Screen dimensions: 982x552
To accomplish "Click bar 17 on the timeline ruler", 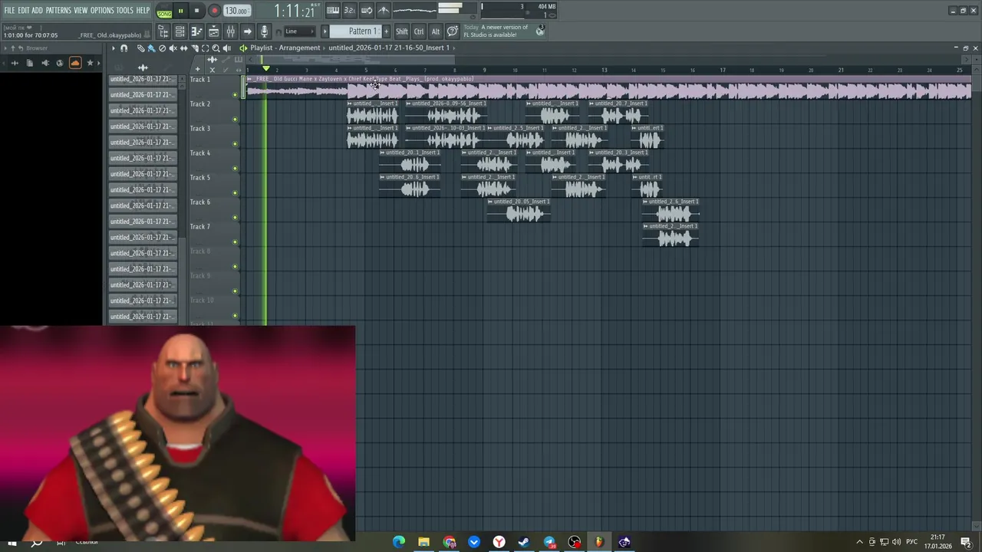I will pos(723,70).
